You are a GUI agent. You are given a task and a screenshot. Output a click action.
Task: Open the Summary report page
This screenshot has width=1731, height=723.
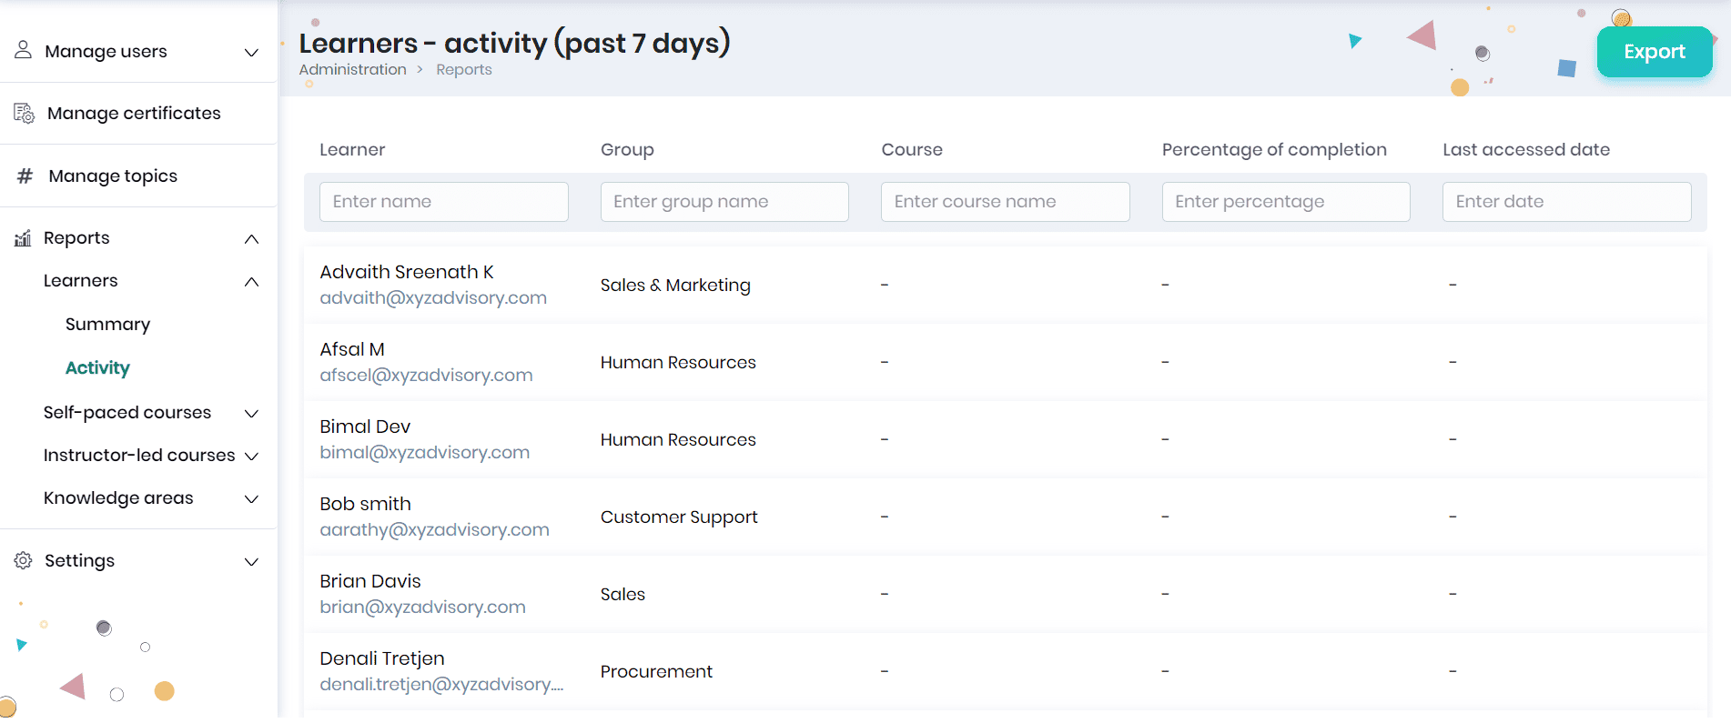coord(107,325)
